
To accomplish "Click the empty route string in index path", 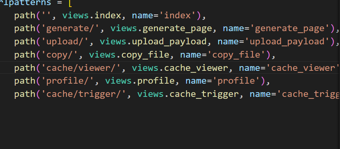I will [x=46, y=16].
